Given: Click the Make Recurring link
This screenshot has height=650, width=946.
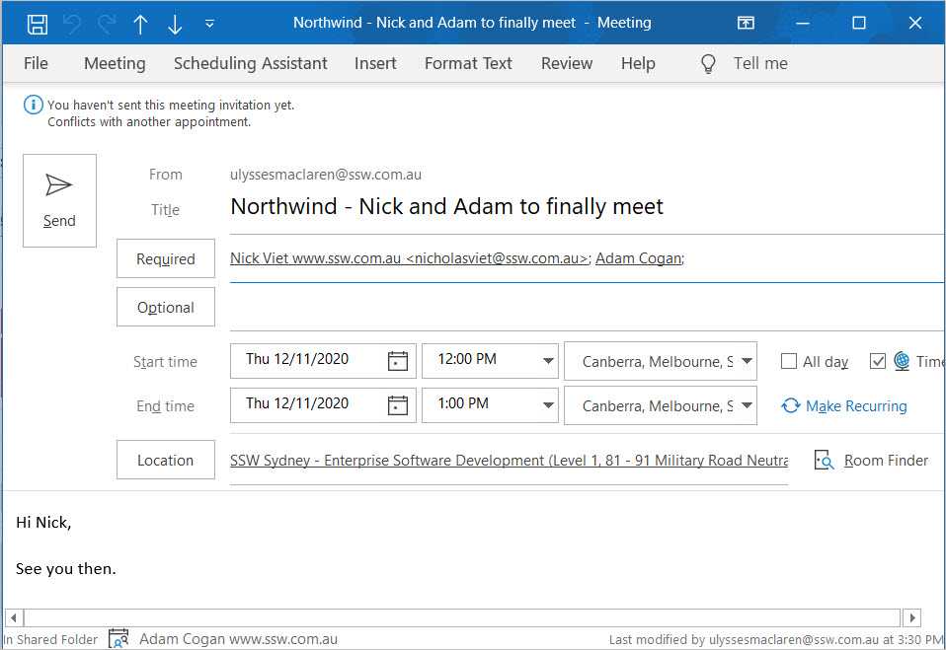Looking at the screenshot, I should coord(855,406).
